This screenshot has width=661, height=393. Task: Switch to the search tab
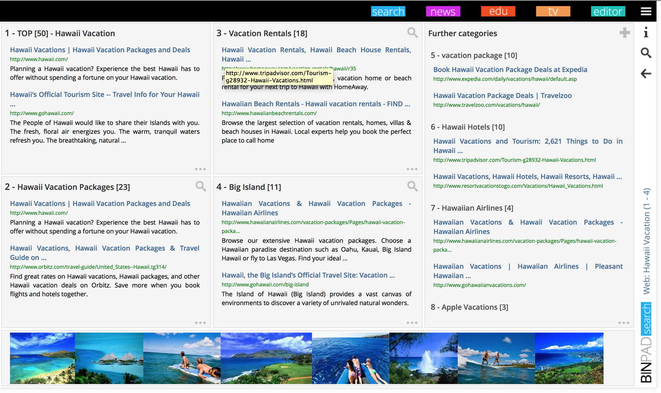coord(388,12)
